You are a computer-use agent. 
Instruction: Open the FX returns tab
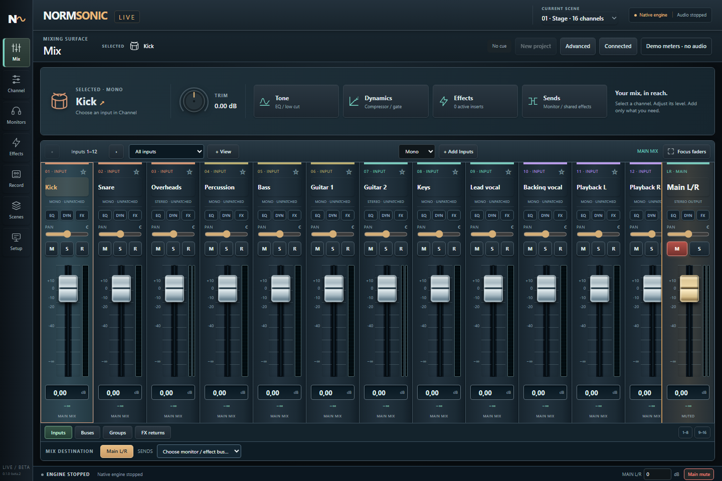[x=153, y=433]
